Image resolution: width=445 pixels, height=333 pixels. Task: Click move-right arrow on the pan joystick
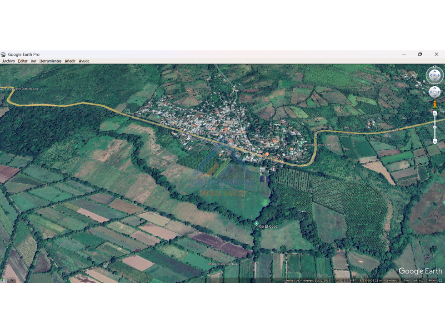click(x=439, y=92)
